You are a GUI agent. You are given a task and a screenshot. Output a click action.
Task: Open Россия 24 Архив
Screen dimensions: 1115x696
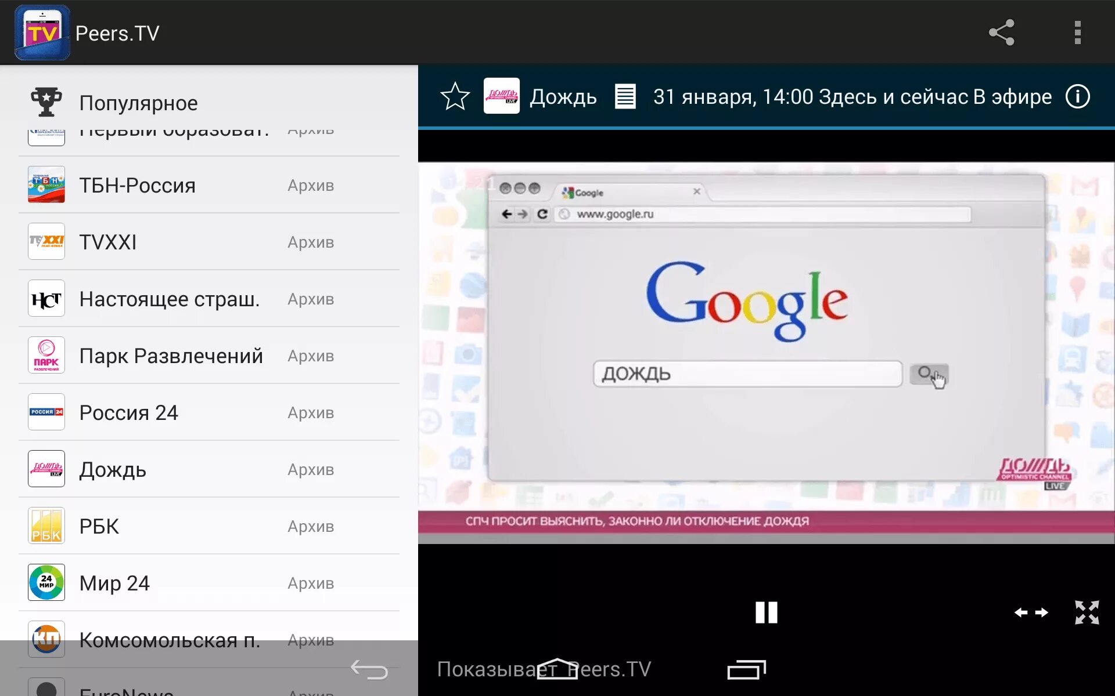coord(311,413)
